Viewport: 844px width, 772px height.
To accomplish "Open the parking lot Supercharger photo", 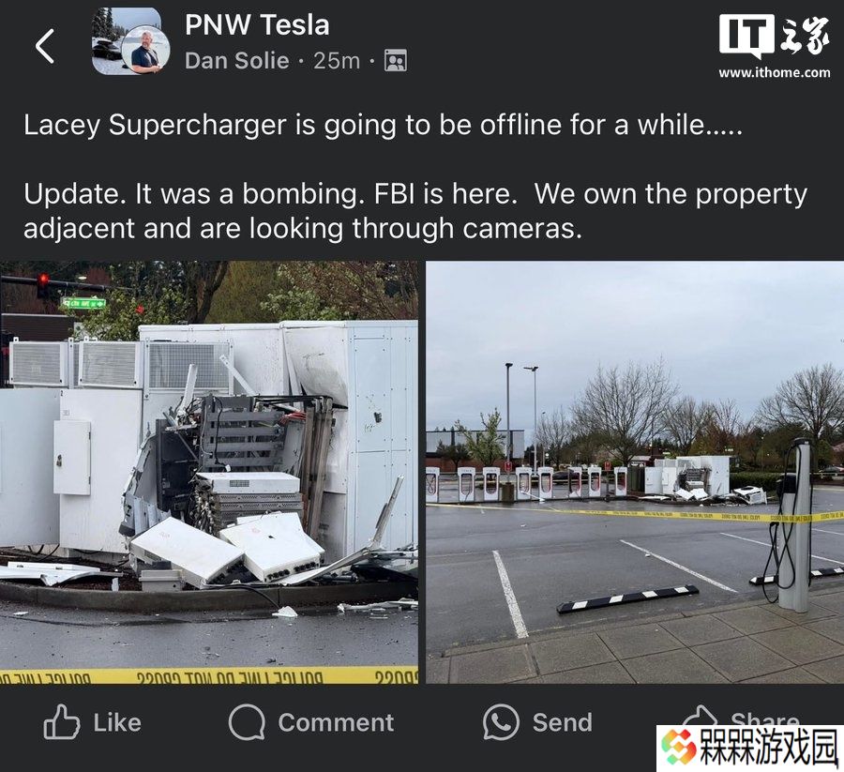I will 635,472.
